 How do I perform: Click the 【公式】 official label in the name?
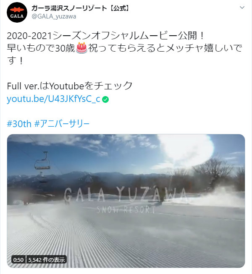(119, 8)
